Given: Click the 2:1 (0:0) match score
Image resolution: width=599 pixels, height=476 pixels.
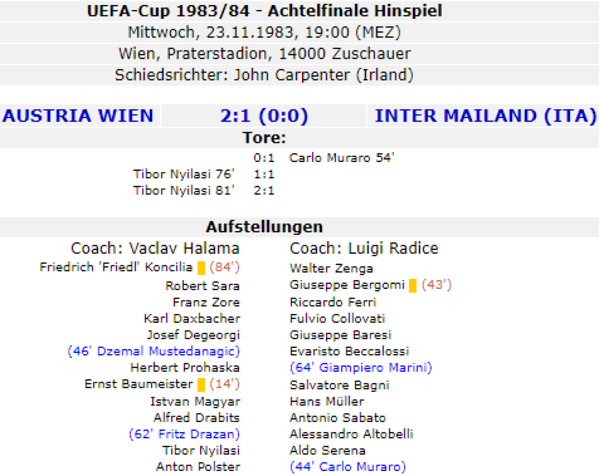Looking at the screenshot, I should tap(264, 116).
